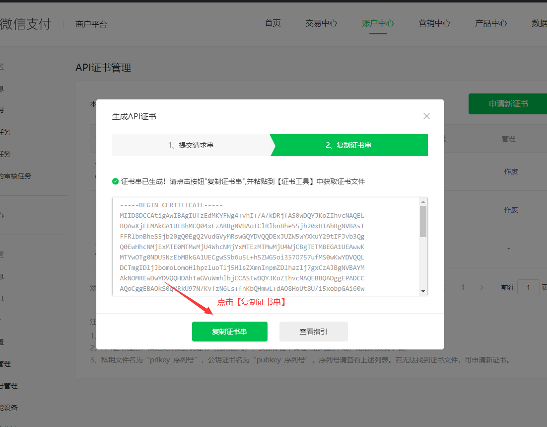Click the 前往 page number input
This screenshot has width=547, height=427.
point(529,287)
